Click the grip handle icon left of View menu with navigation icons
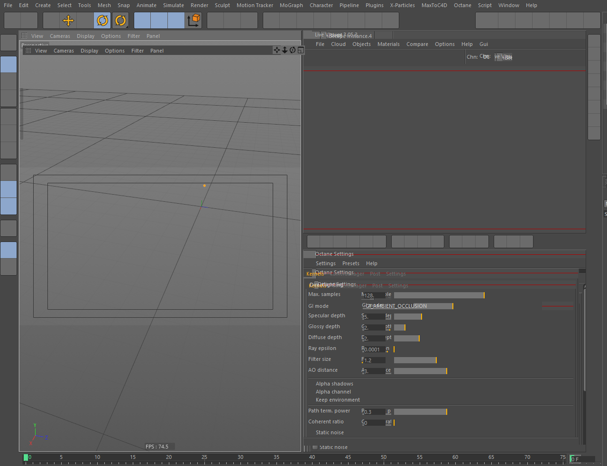The image size is (607, 466). (x=28, y=50)
